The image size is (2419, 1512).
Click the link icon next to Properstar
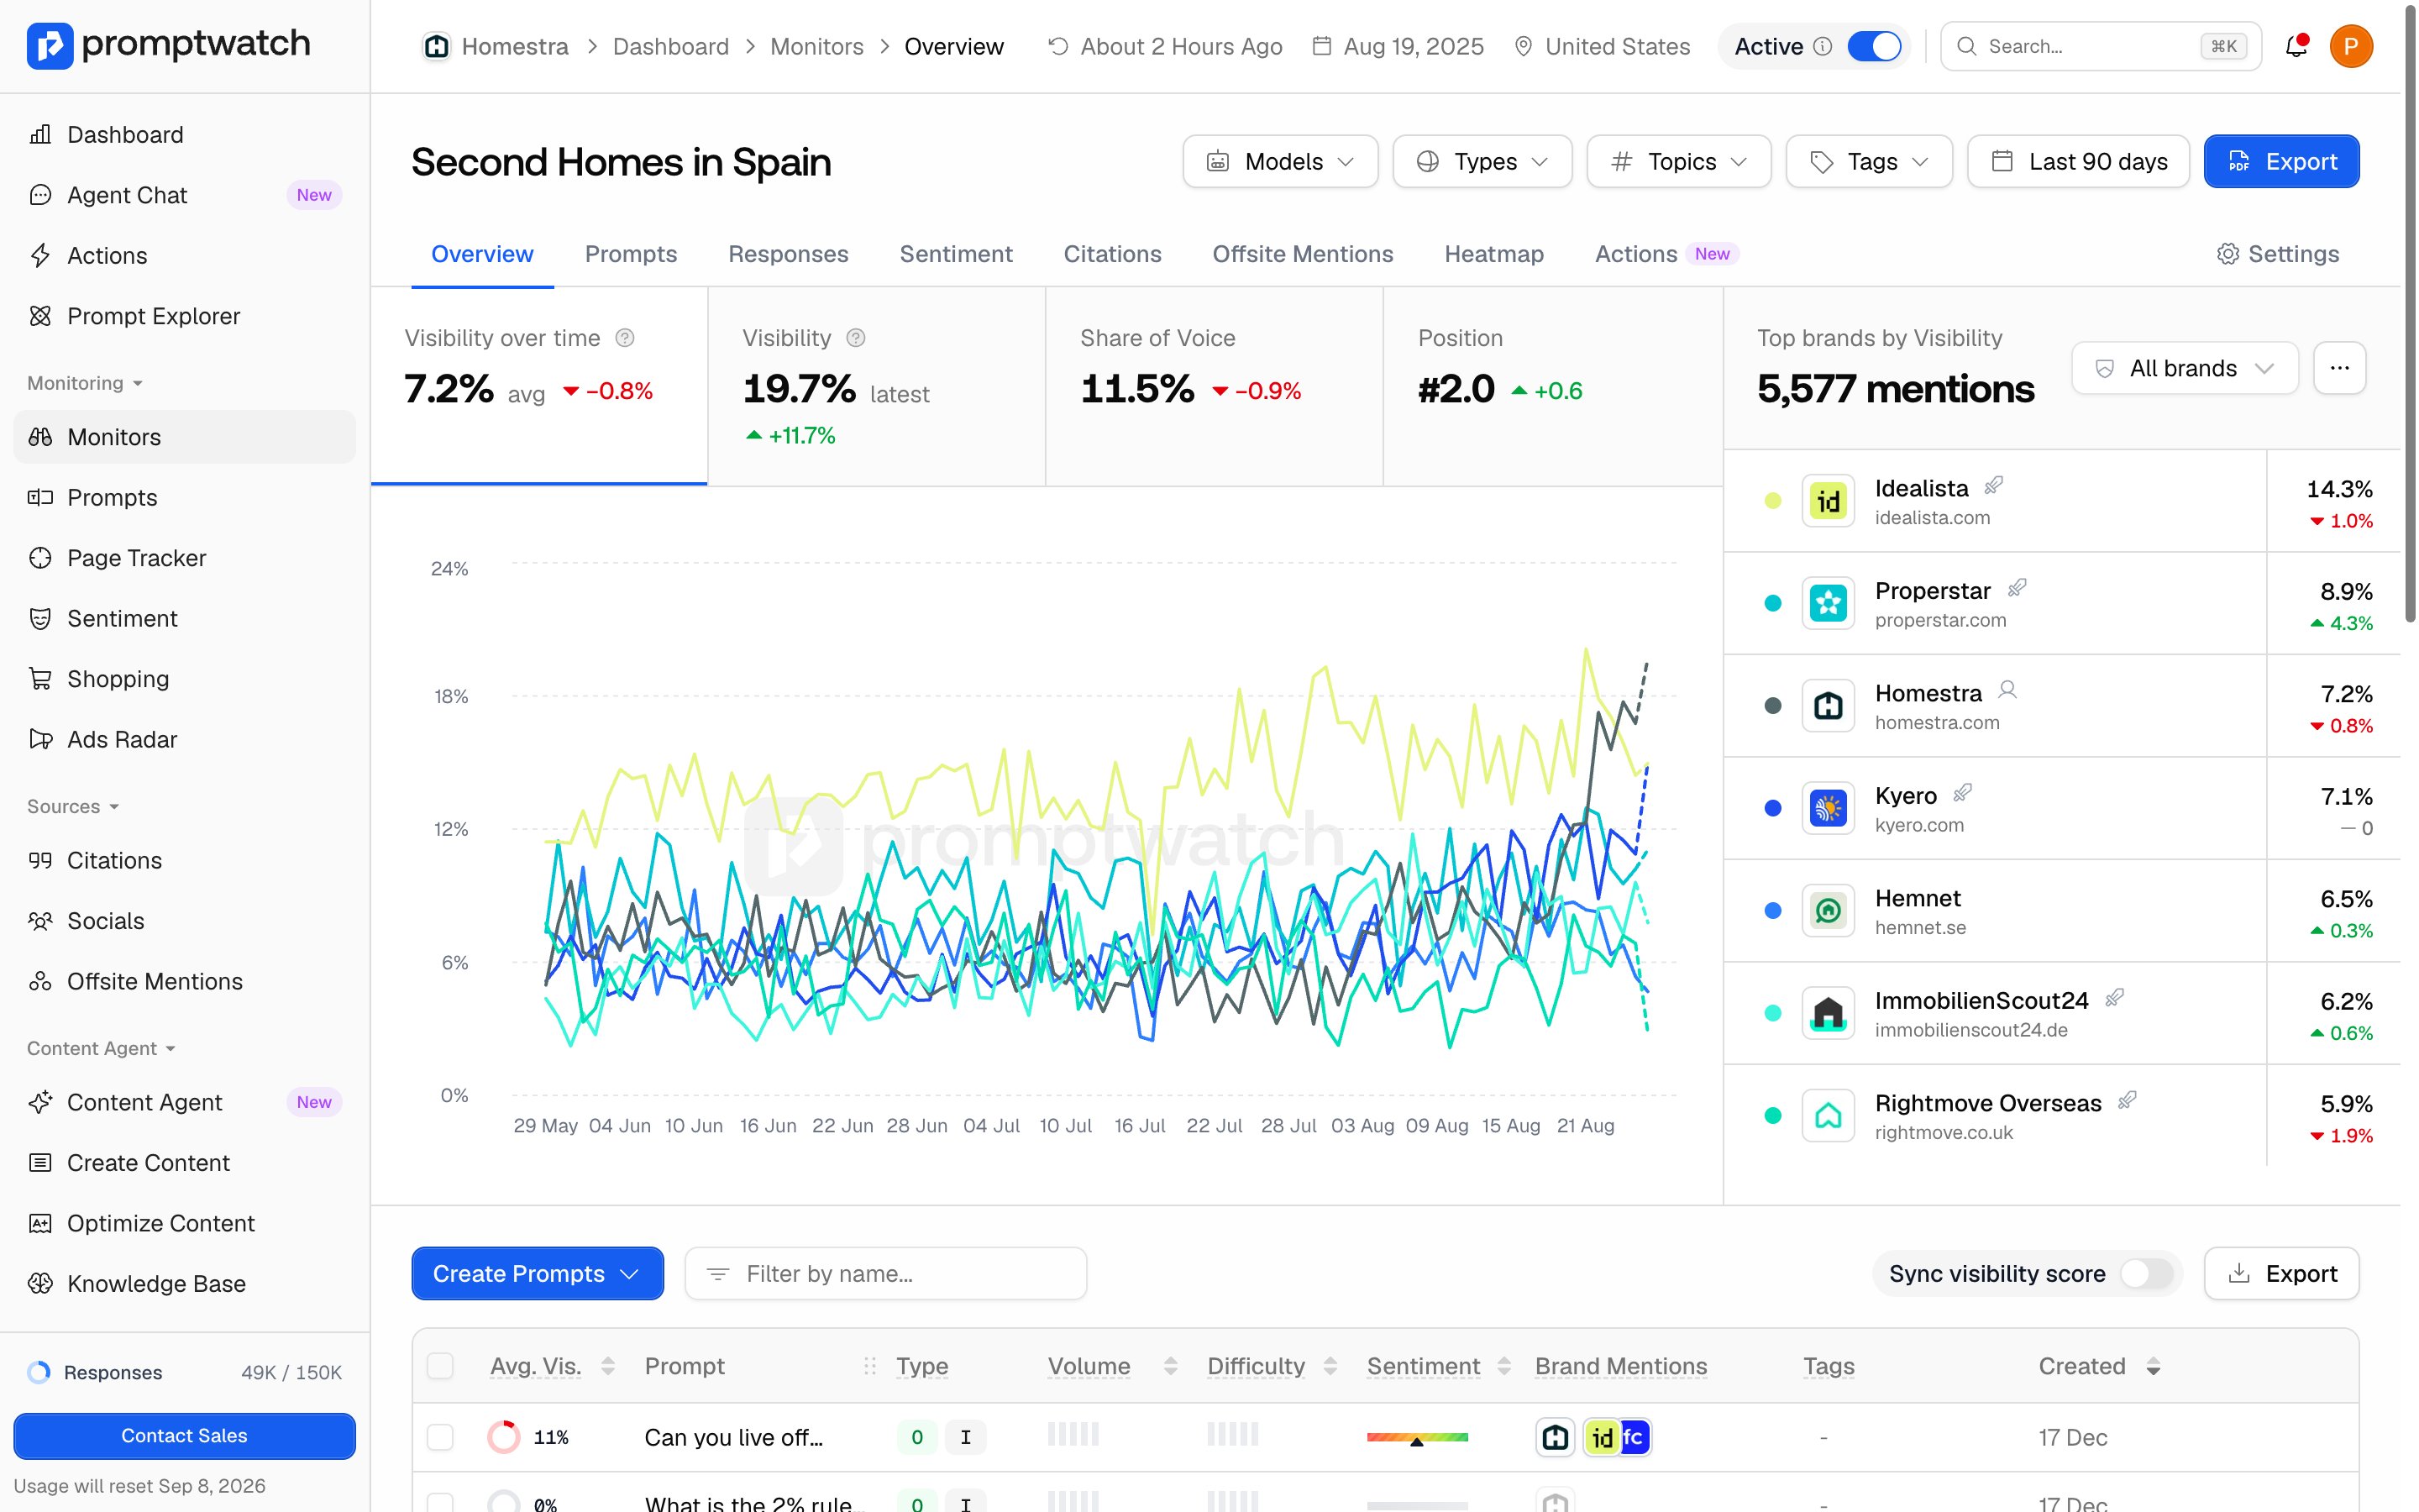click(x=2018, y=588)
